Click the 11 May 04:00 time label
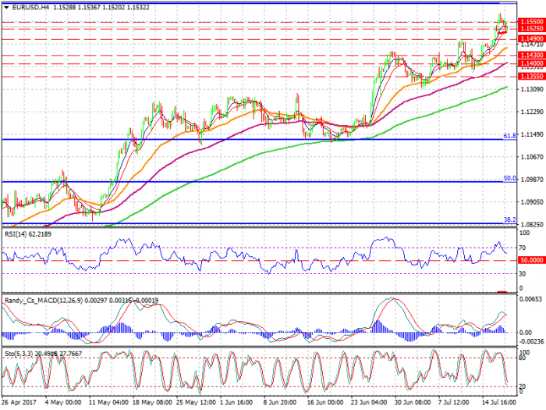This screenshot has width=546, height=410. point(108,403)
